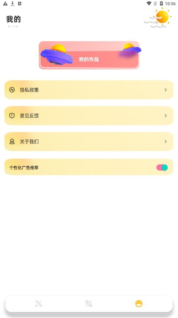Screen dimensions: 178x318
Task: Click the 个性化广告推荐 label
Action: (24, 168)
